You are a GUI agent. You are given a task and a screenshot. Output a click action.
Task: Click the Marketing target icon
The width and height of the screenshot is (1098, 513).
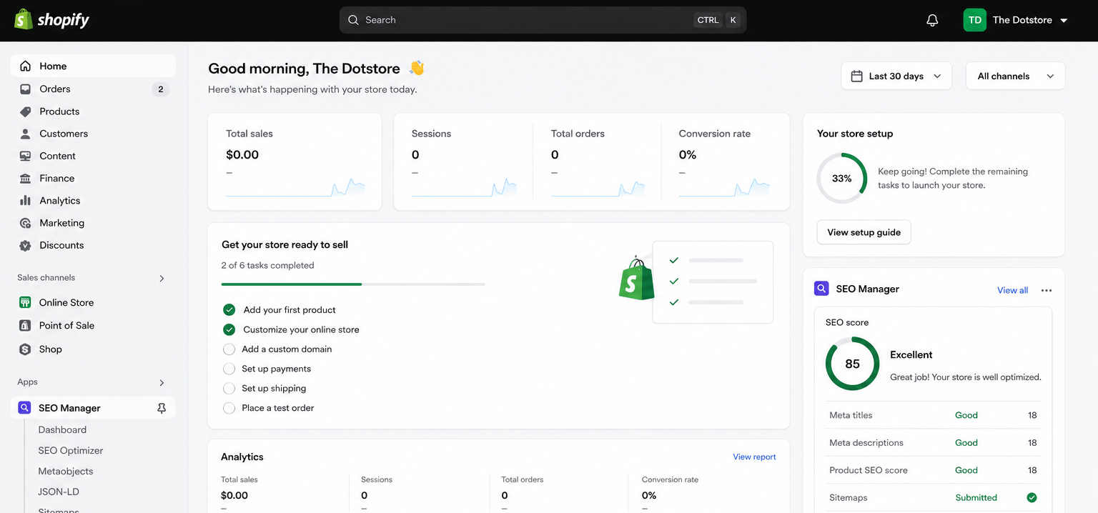point(26,223)
